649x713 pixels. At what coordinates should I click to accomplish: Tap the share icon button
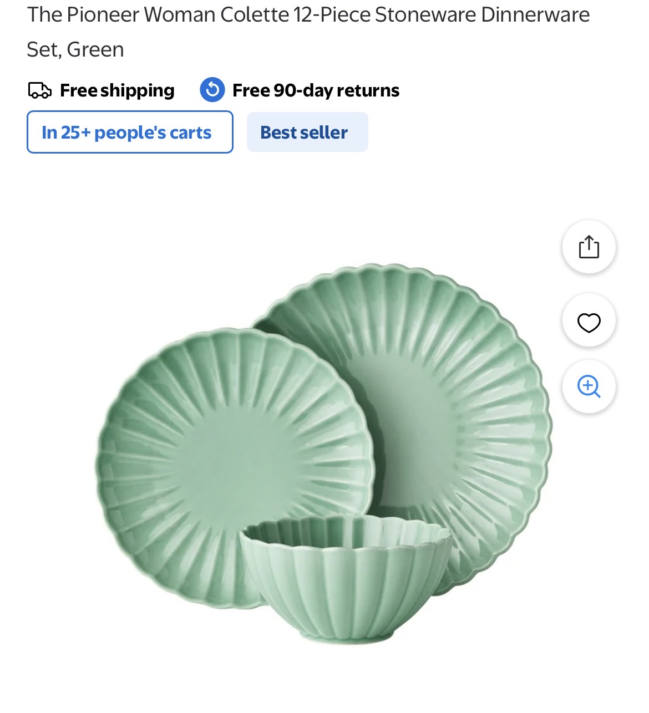(x=589, y=247)
